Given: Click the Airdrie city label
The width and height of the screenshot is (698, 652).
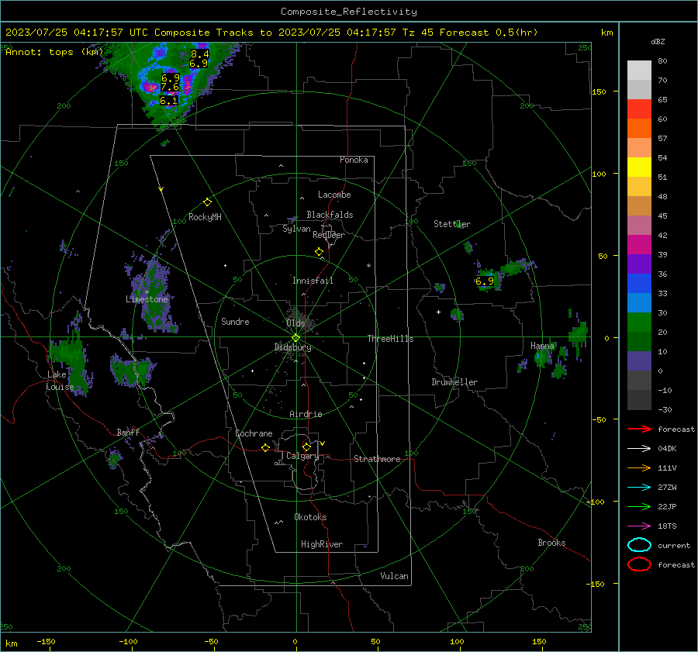Looking at the screenshot, I should 306,414.
